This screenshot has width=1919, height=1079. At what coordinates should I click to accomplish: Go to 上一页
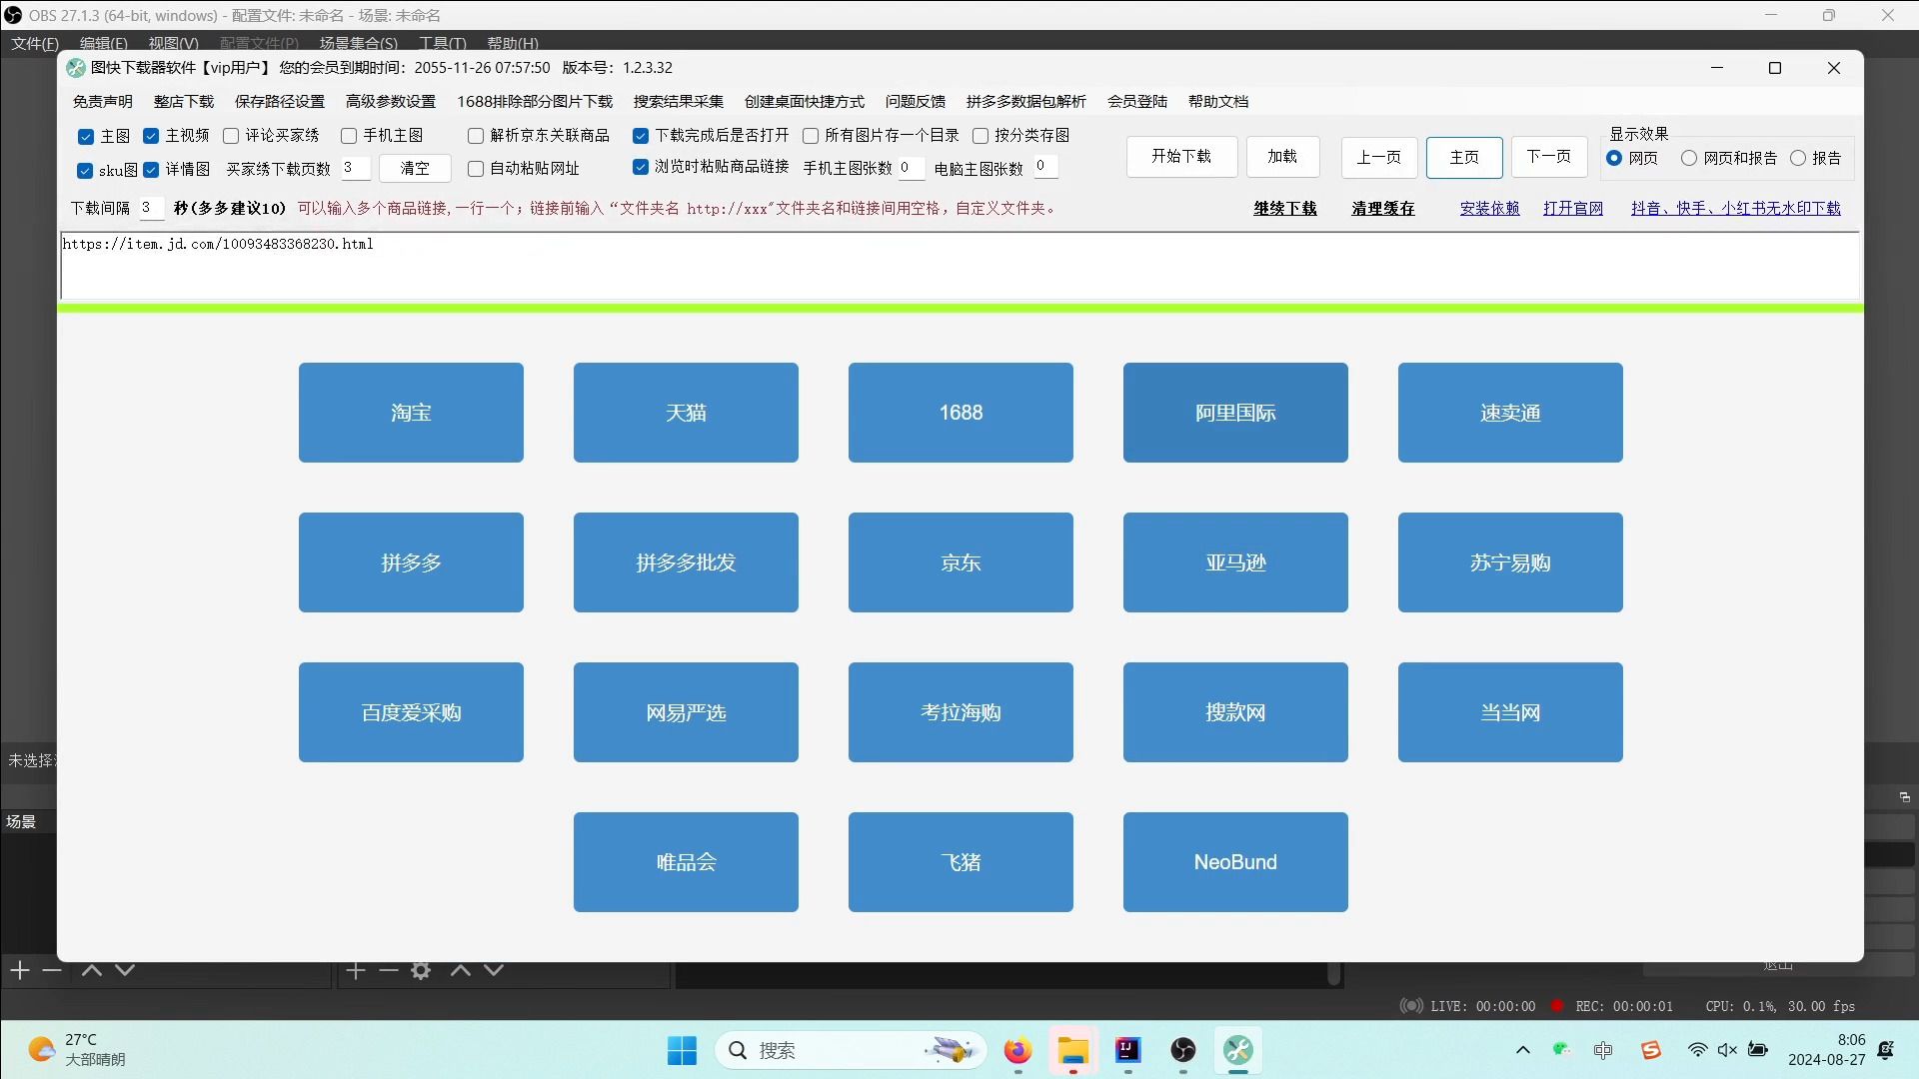(x=1379, y=157)
